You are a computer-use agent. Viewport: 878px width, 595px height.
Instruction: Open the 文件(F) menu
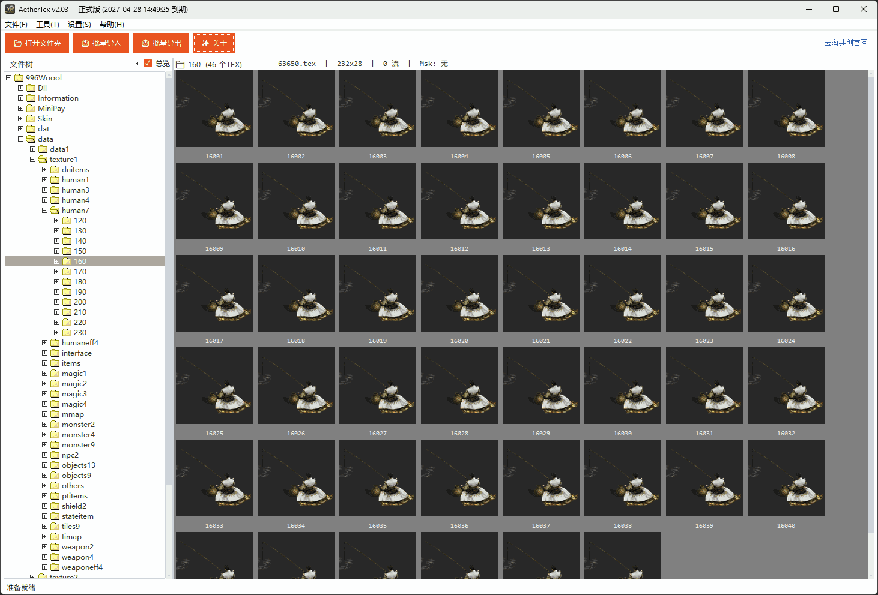point(16,25)
